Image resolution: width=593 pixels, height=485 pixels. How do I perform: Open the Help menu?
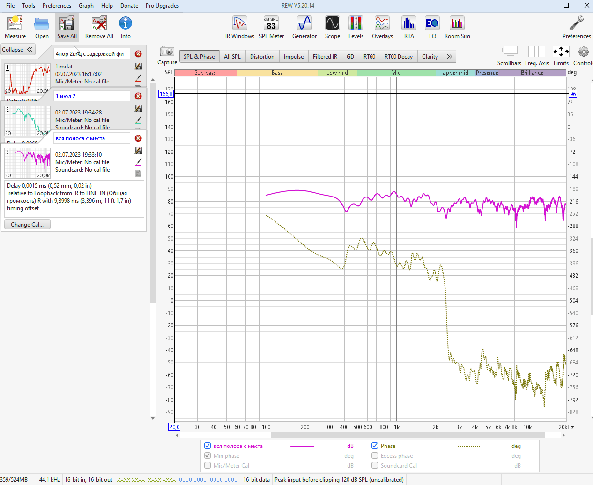107,6
